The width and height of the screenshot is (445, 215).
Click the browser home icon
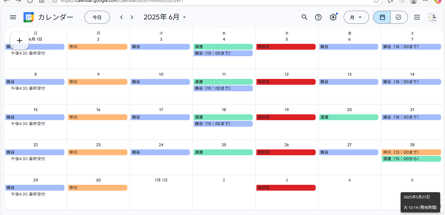click(42, 1)
